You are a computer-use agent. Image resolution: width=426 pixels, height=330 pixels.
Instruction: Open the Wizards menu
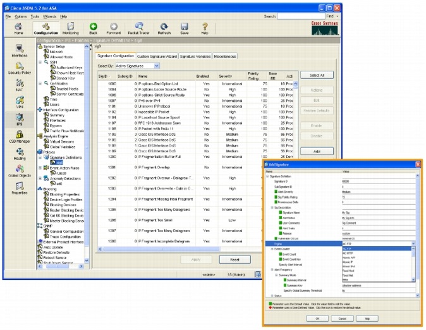[x=50, y=16]
